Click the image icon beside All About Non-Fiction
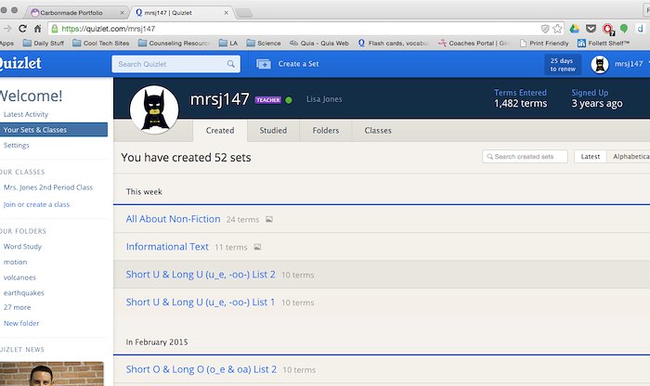 269,219
